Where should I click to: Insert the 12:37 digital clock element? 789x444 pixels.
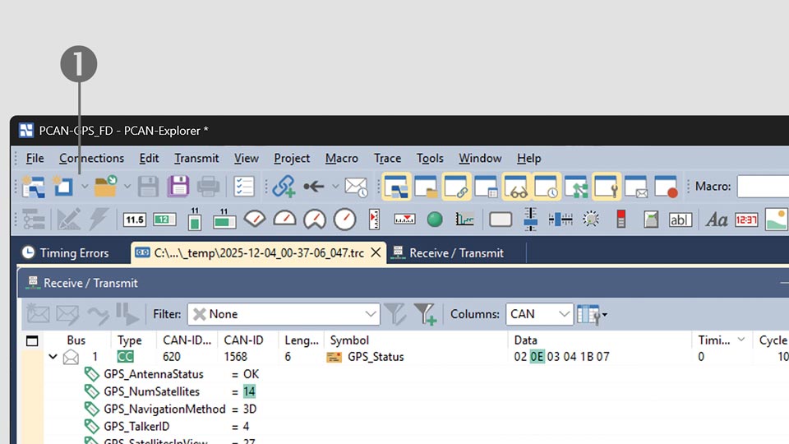[746, 220]
